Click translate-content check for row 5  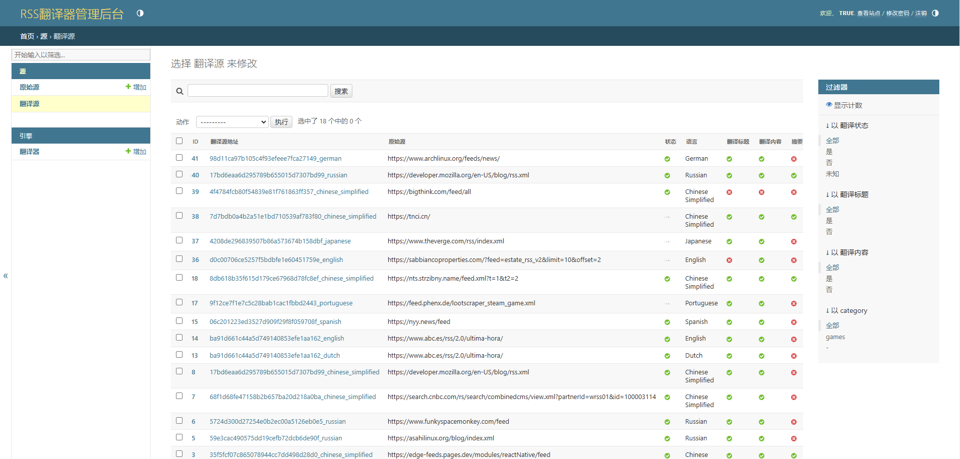(761, 439)
